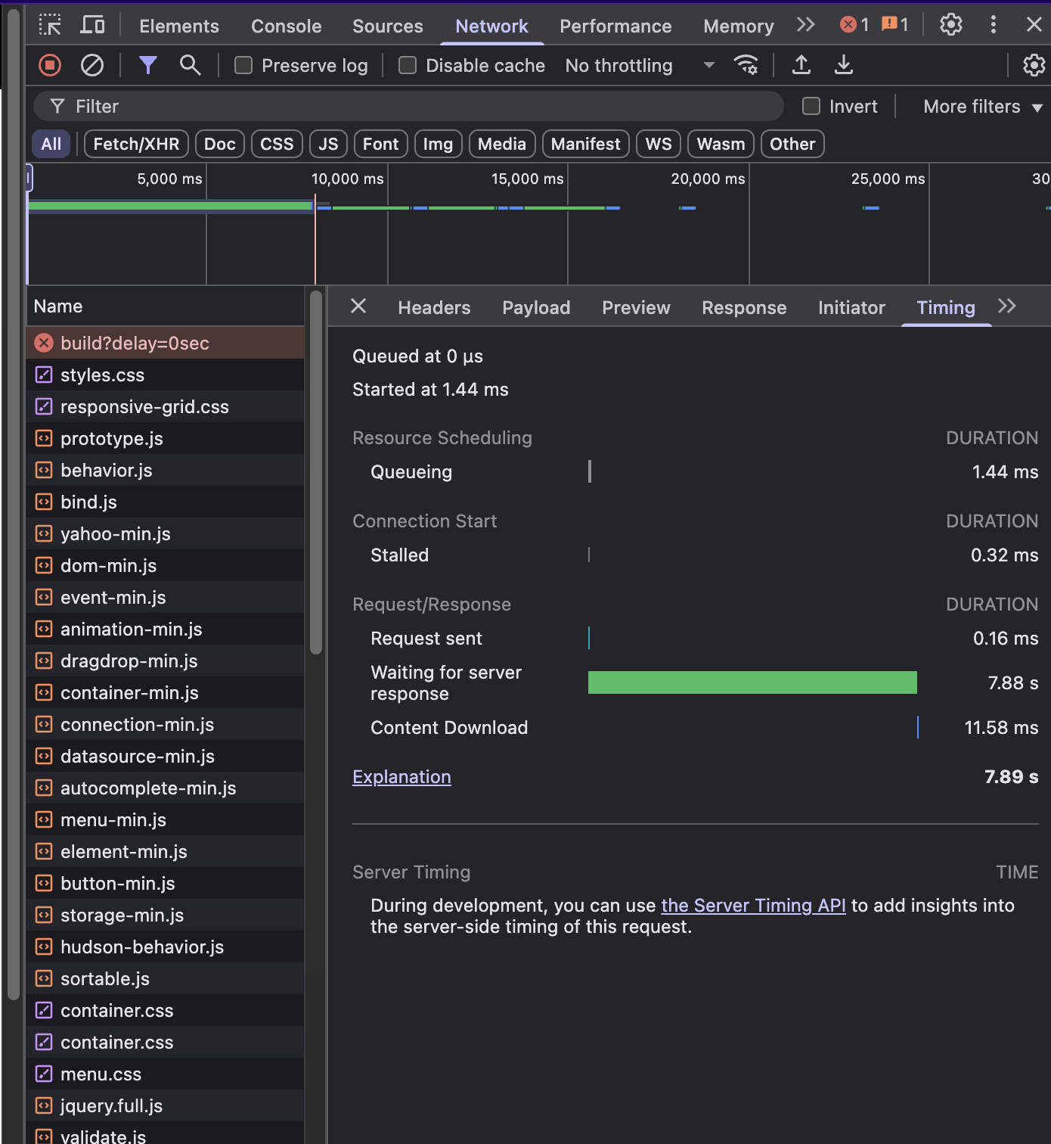This screenshot has width=1051, height=1144.
Task: Open network search magnifier
Action: pos(191,66)
